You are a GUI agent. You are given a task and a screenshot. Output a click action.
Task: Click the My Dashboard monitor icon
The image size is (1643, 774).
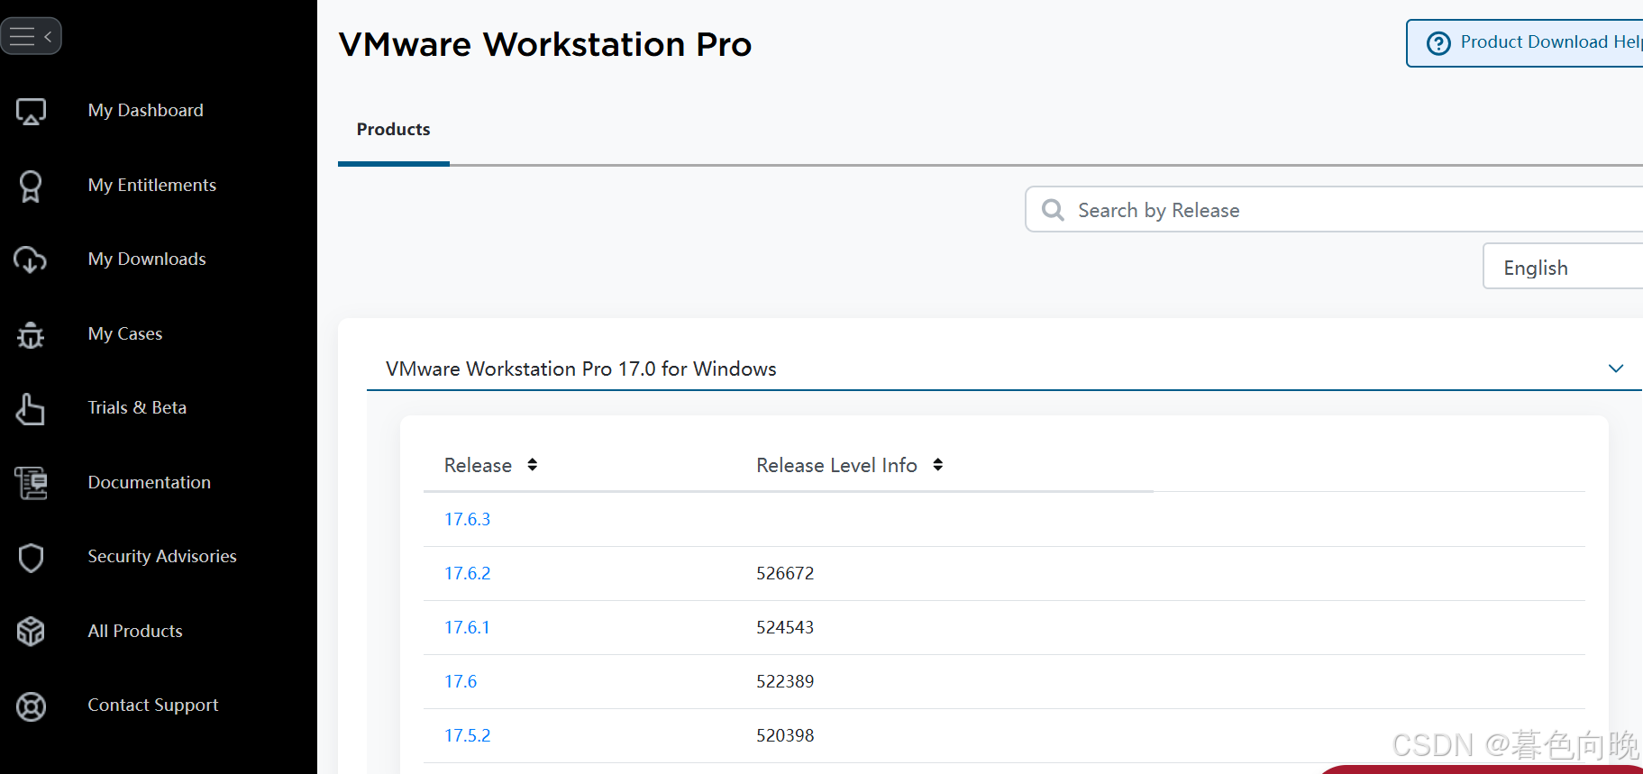[31, 111]
